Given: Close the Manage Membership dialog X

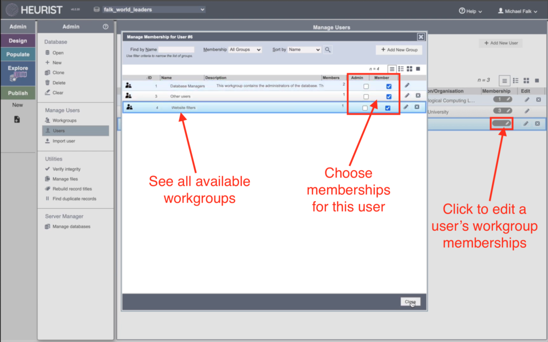Looking at the screenshot, I should point(421,37).
